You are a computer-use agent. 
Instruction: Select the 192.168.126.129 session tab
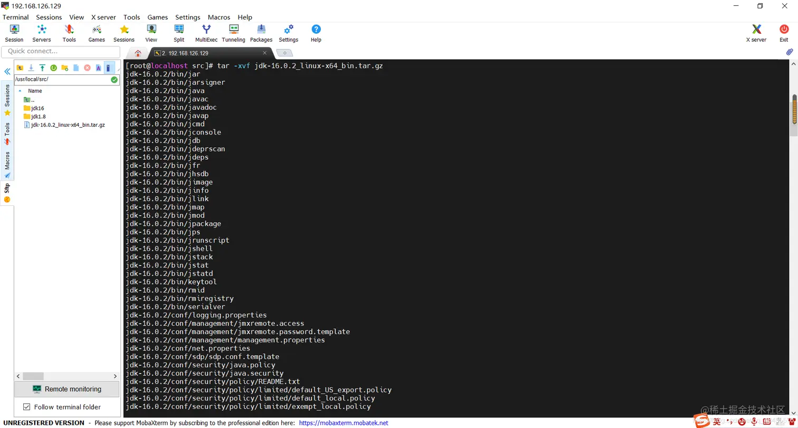(210, 53)
